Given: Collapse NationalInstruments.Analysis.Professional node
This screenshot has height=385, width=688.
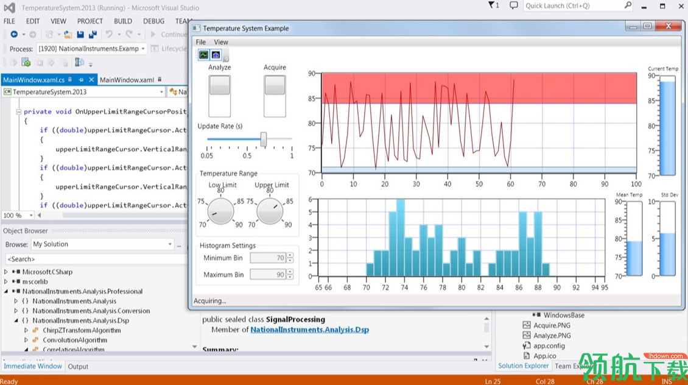Looking at the screenshot, I should pyautogui.click(x=5, y=291).
